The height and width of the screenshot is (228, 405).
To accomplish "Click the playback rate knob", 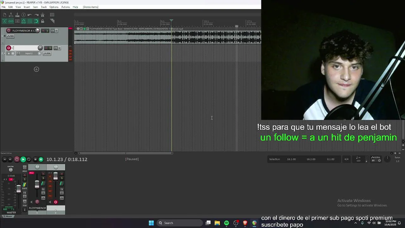I will click(x=387, y=159).
